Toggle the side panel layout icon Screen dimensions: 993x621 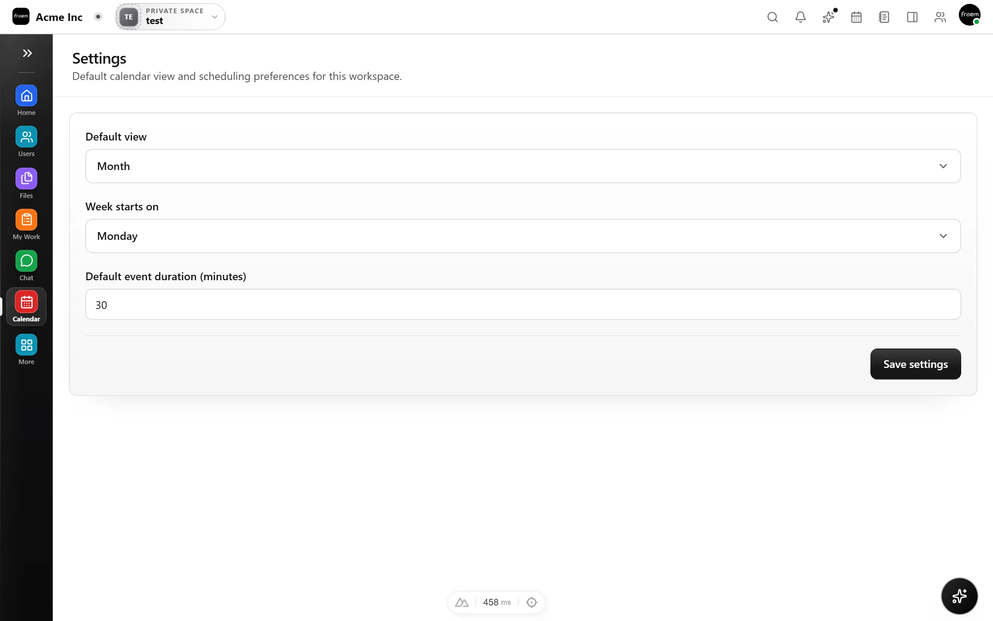point(912,17)
